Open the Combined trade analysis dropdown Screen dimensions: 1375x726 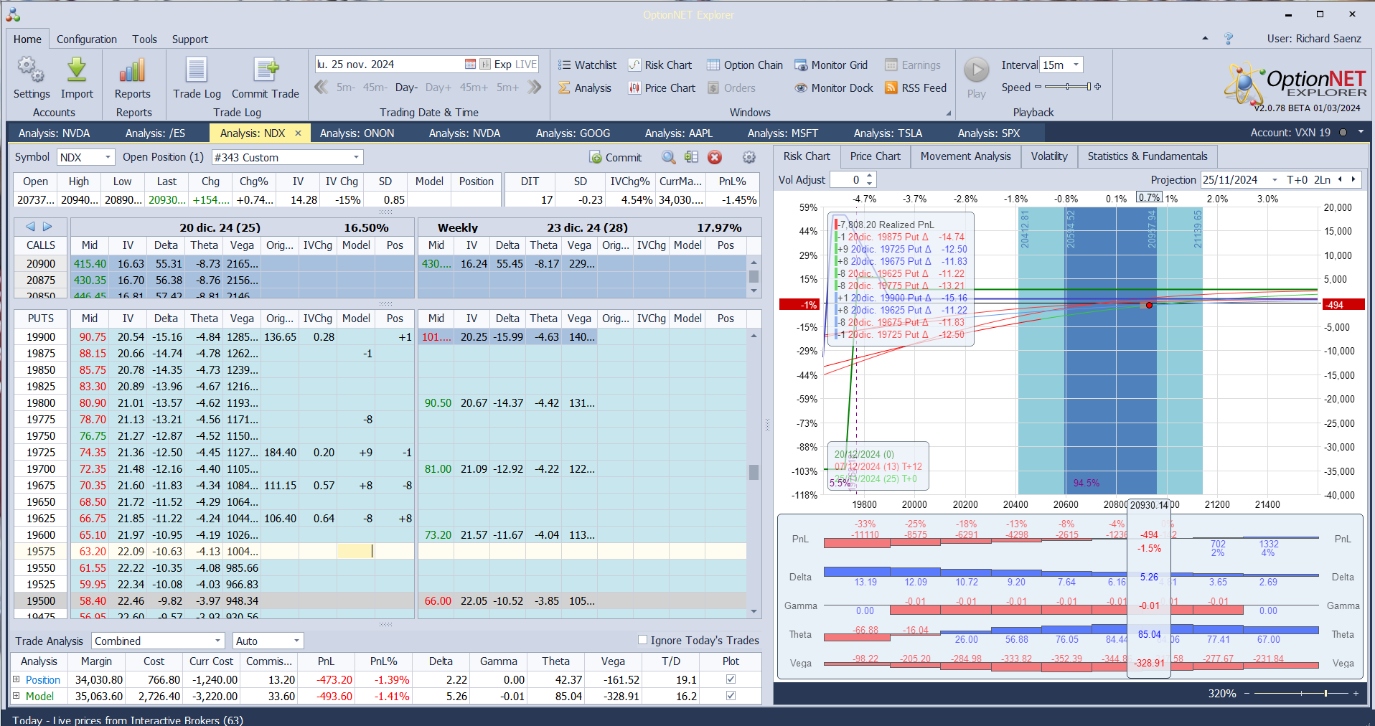click(218, 641)
